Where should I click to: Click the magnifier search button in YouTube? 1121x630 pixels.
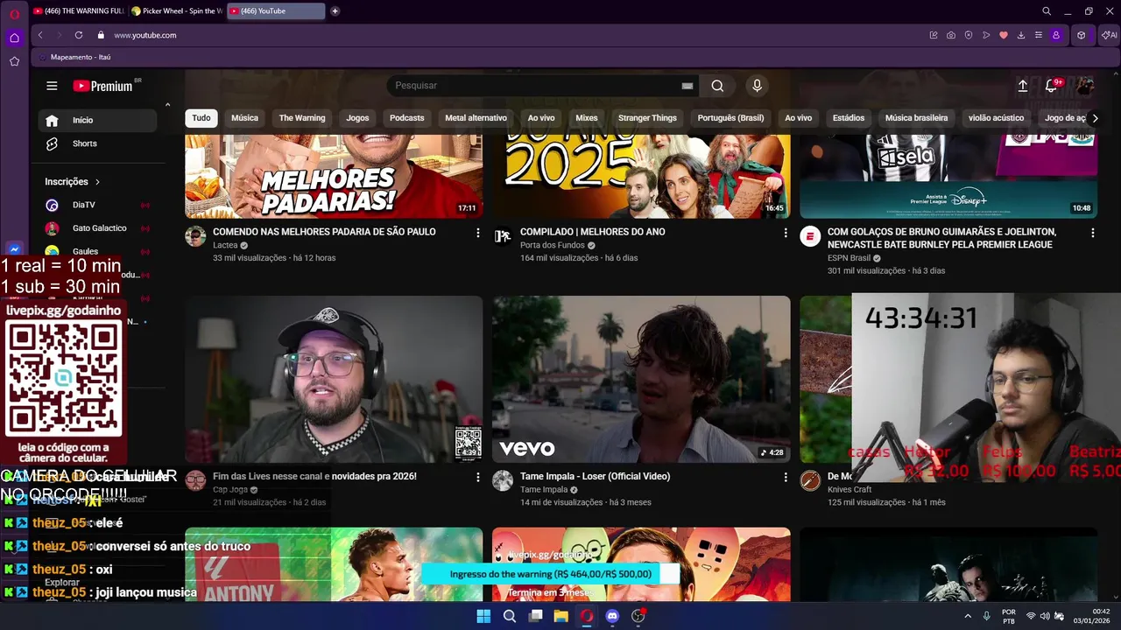coord(717,86)
